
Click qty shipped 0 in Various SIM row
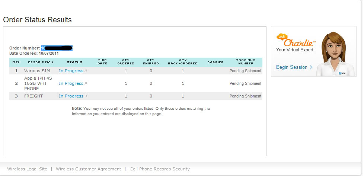pyautogui.click(x=151, y=71)
